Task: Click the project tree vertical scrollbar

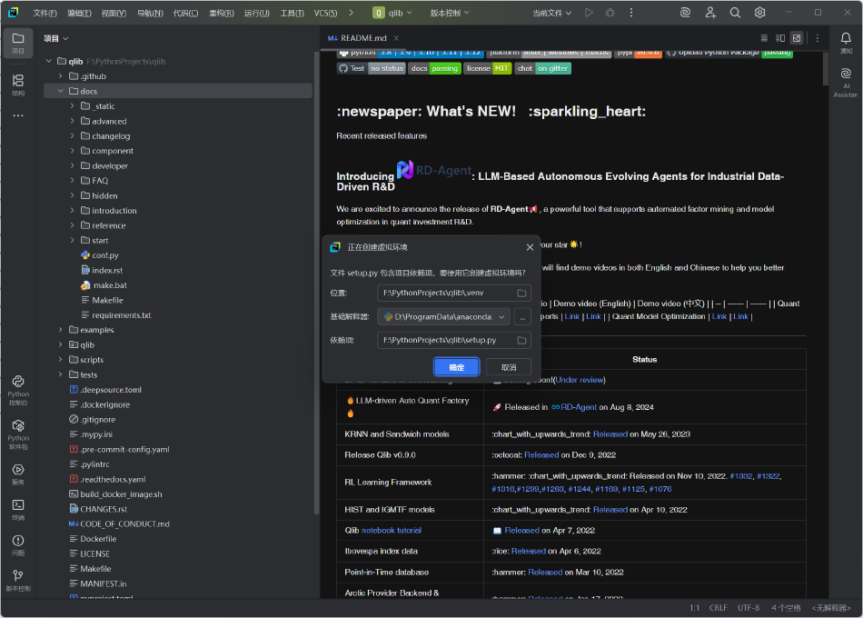Action: [316, 284]
